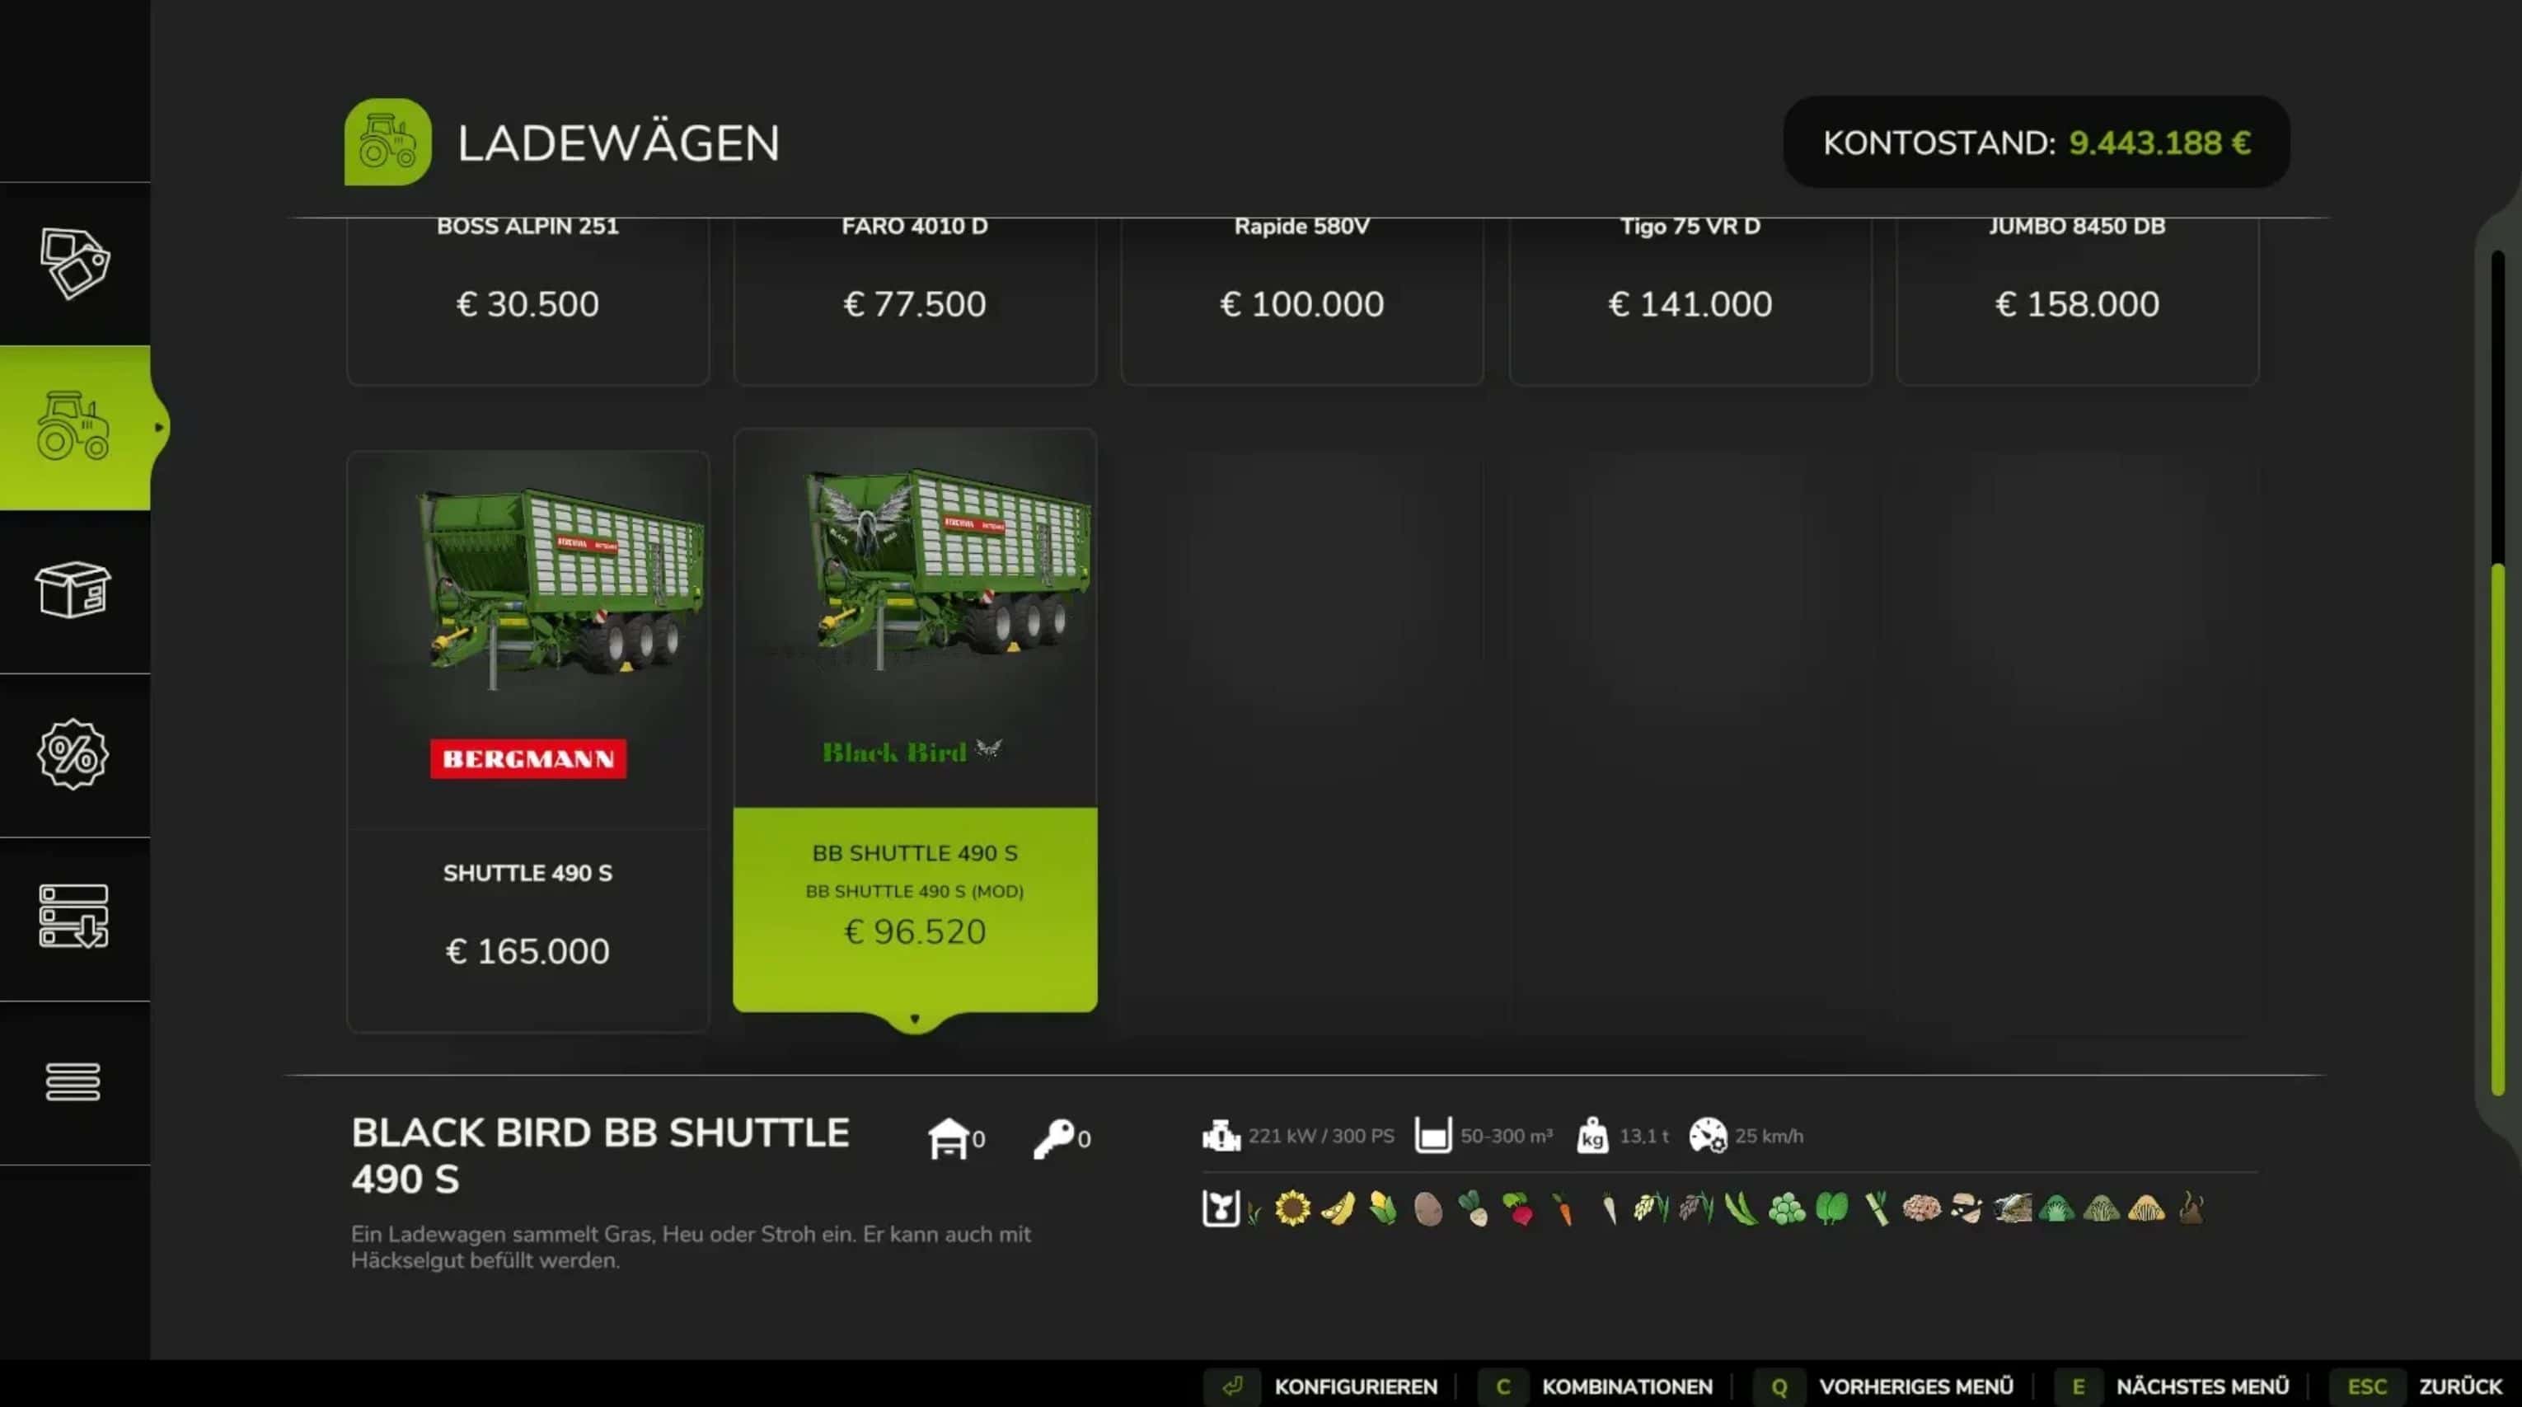Image resolution: width=2522 pixels, height=1407 pixels.
Task: Open the downloads list sidebar icon
Action: pos(74,917)
